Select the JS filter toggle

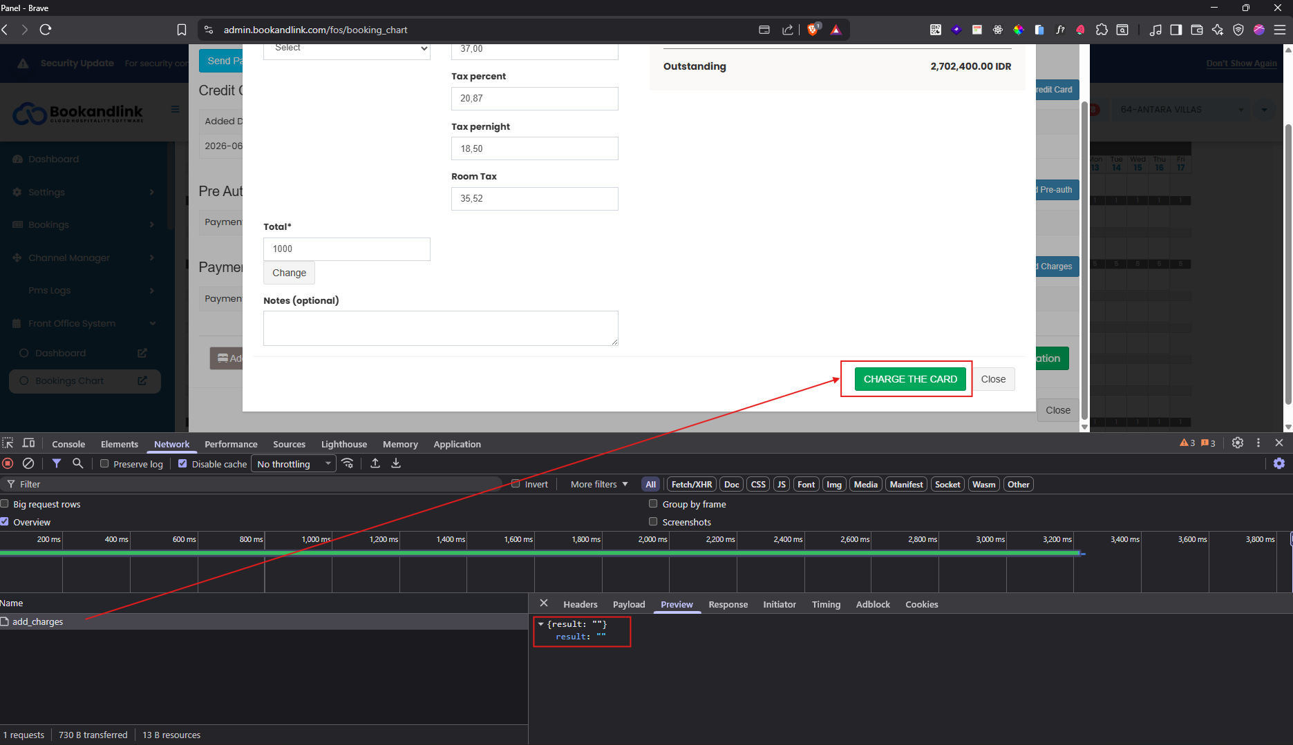(782, 484)
